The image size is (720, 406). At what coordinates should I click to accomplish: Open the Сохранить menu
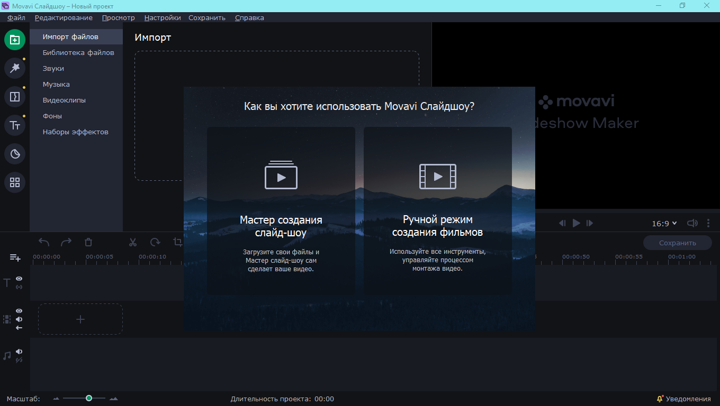(207, 17)
